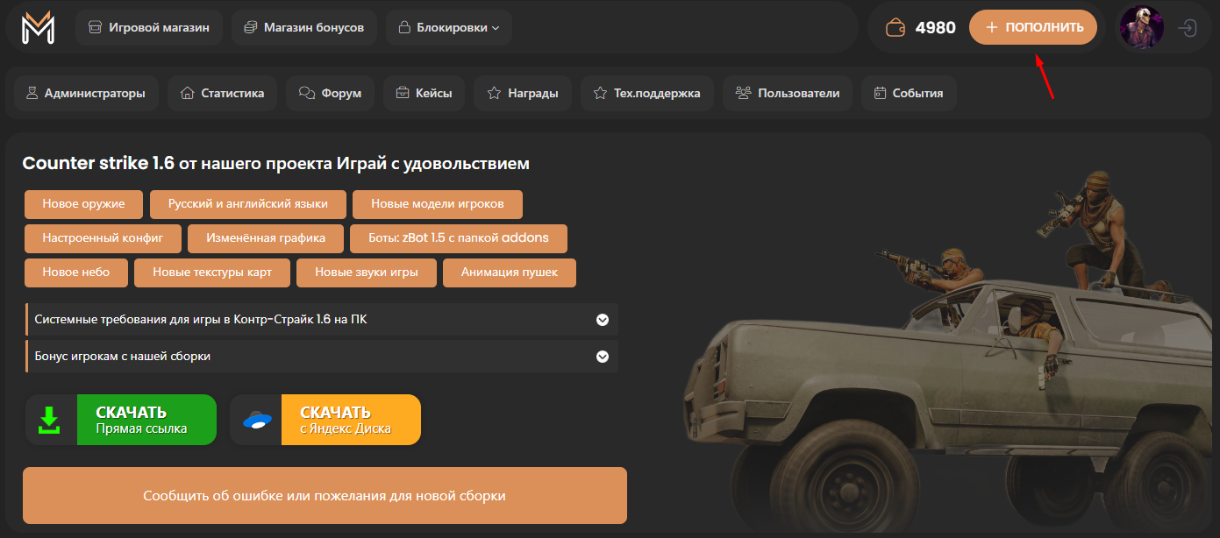Viewport: 1220px width, 538px height.
Task: Click the green download arrow icon
Action: [x=51, y=419]
